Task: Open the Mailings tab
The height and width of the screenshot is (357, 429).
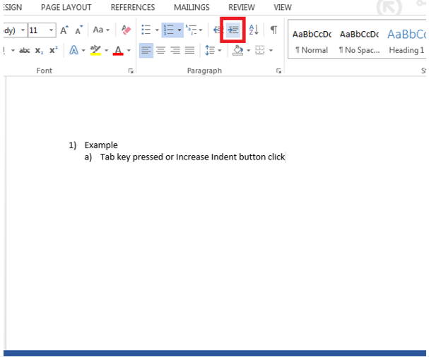Action: pos(192,7)
